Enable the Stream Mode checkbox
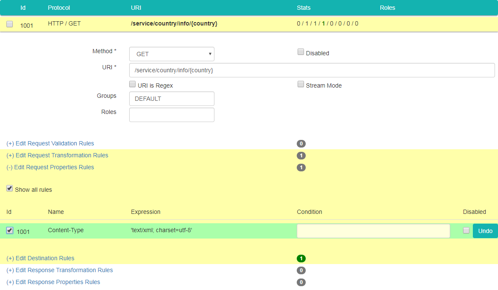The image size is (498, 290). tap(301, 85)
